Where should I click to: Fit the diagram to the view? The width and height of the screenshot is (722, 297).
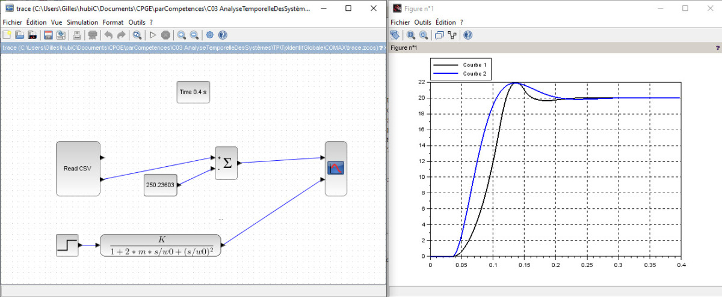point(137,35)
